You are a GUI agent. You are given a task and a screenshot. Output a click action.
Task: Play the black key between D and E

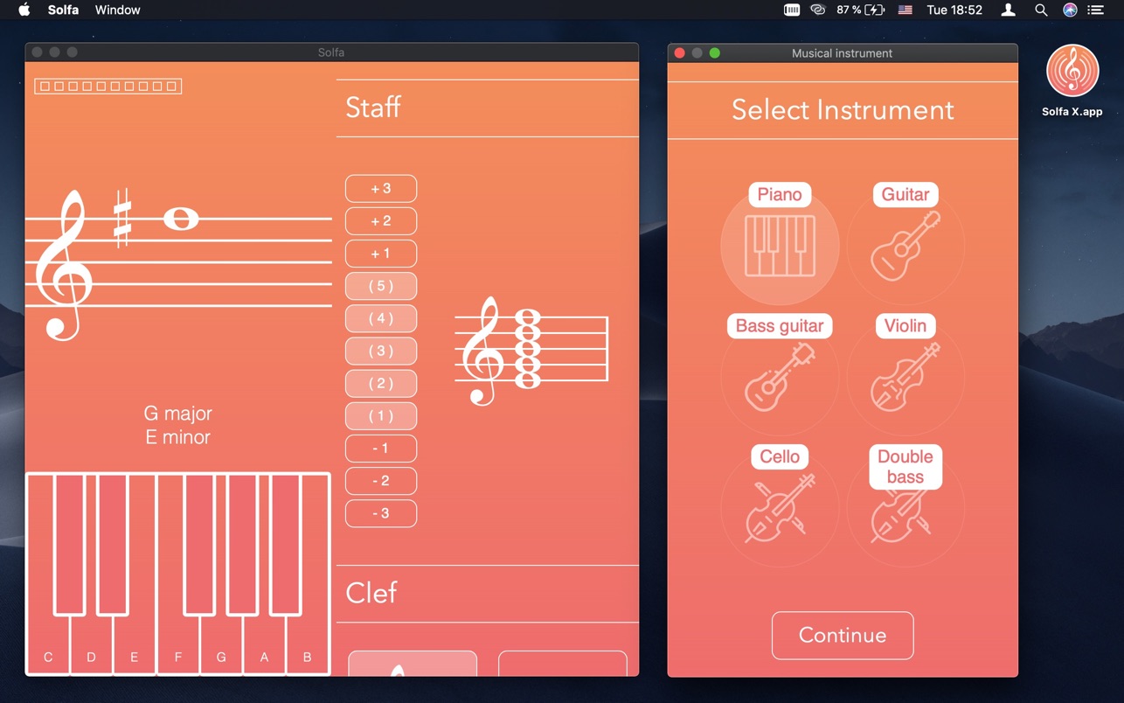113,544
